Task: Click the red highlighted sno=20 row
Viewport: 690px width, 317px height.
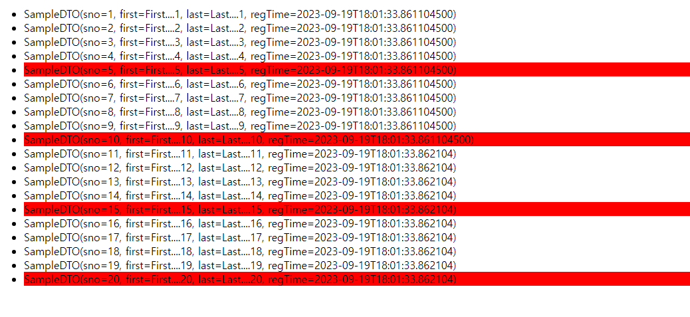Action: 357,279
